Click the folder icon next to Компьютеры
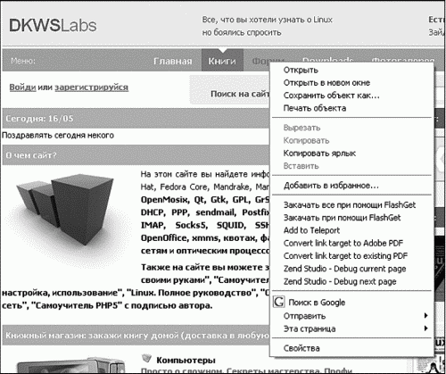The width and height of the screenshot is (446, 374). (146, 359)
